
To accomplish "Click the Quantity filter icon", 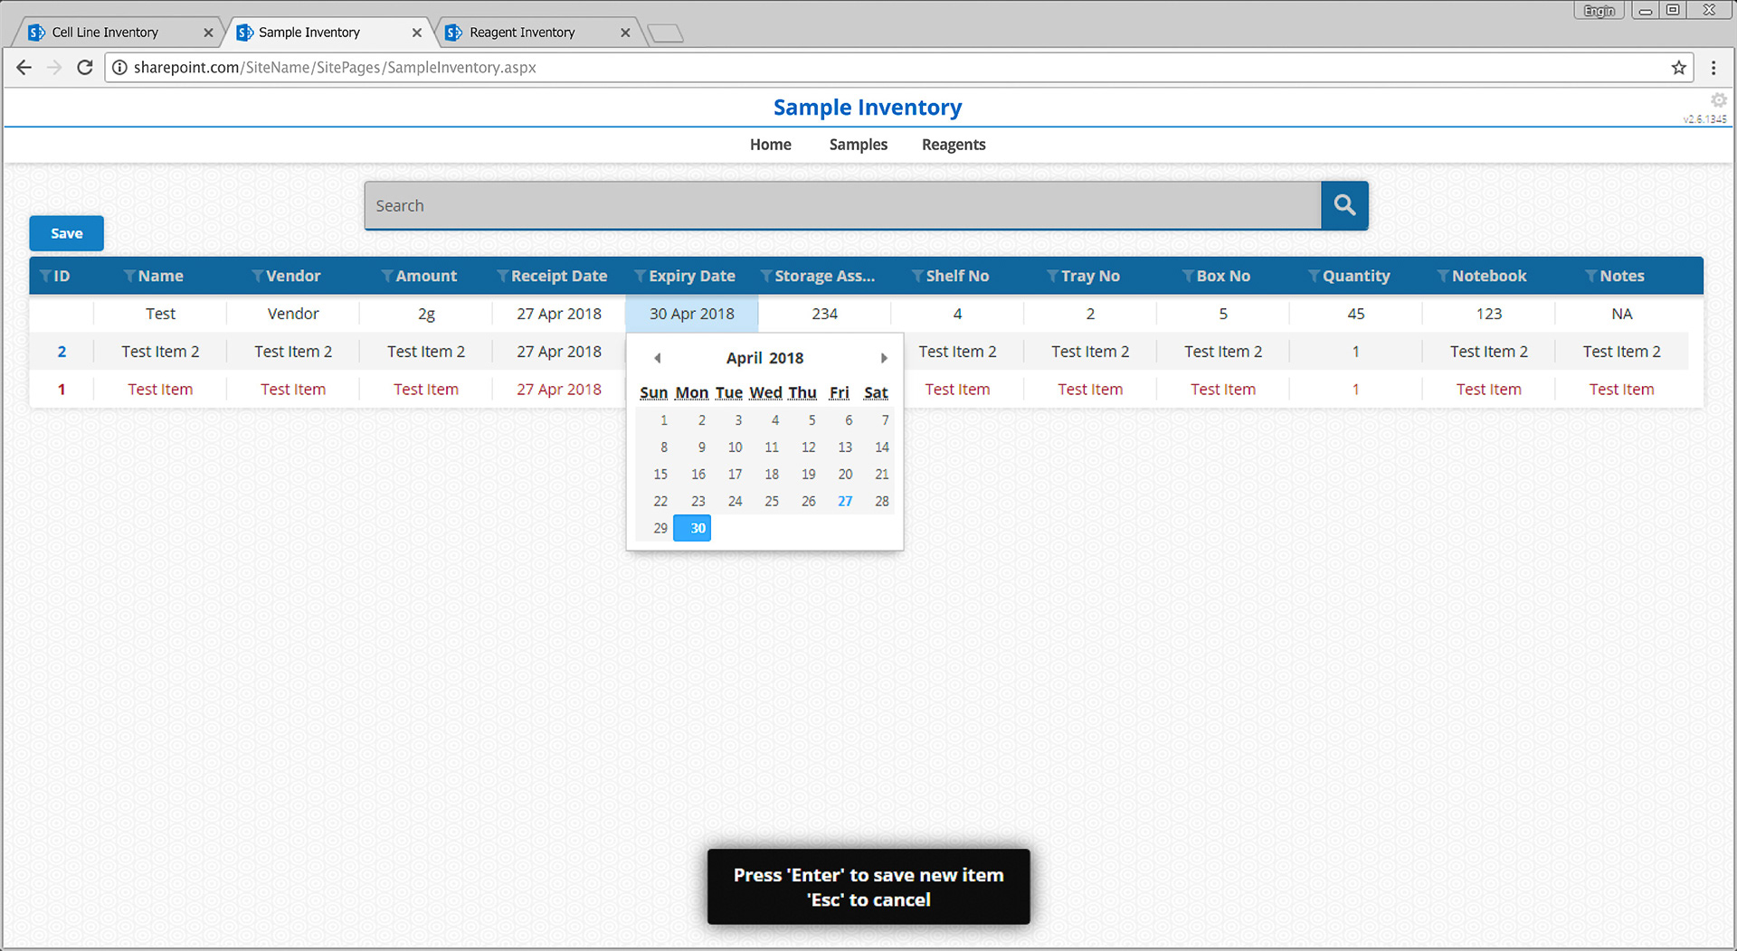I will point(1314,276).
